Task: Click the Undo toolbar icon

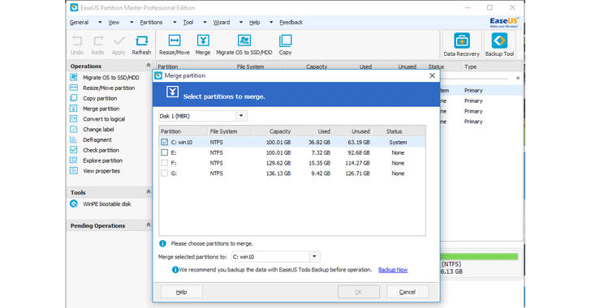Action: (x=77, y=41)
